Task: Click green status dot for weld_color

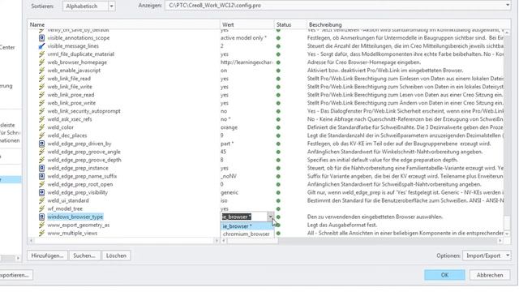Action: 278,127
